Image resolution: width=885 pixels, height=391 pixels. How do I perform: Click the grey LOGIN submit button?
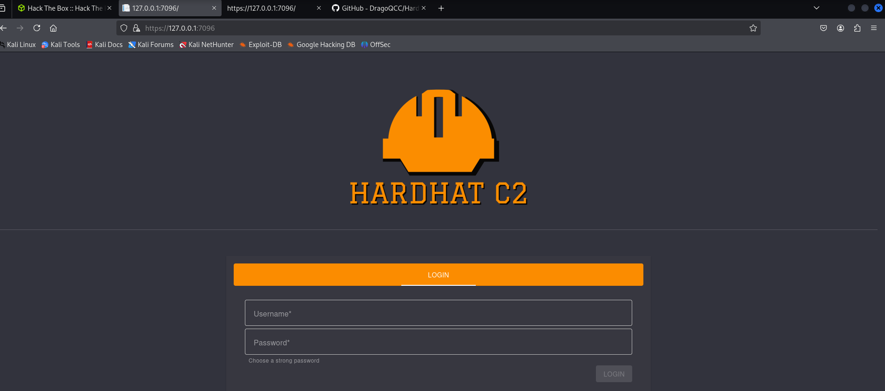point(614,374)
